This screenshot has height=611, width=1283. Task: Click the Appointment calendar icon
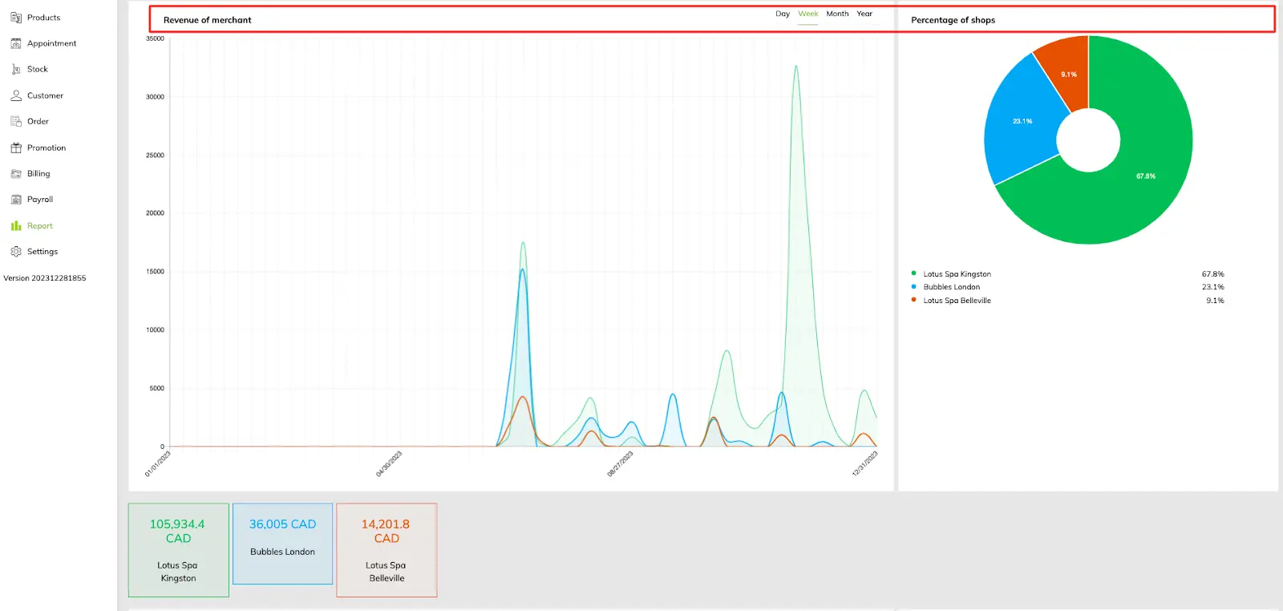(16, 43)
